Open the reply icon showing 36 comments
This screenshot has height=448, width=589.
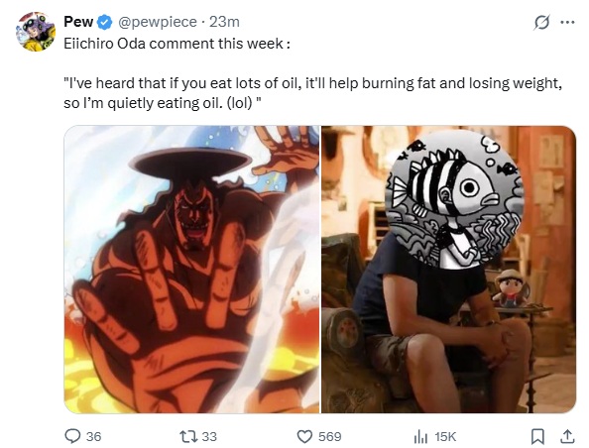tap(72, 436)
